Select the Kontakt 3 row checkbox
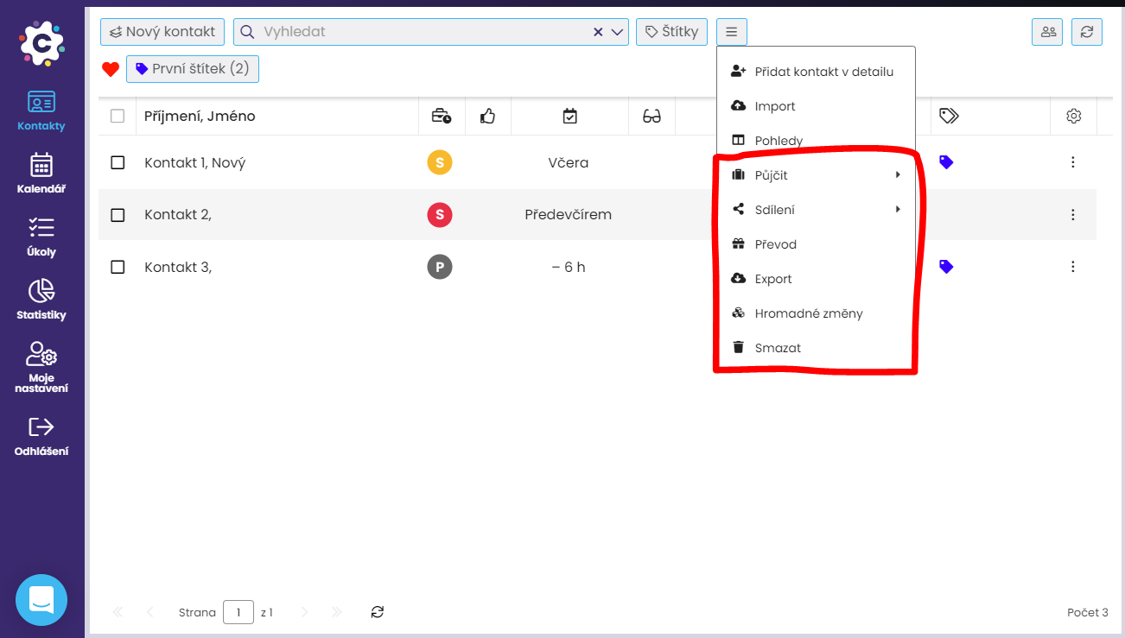The height and width of the screenshot is (638, 1125). (118, 267)
